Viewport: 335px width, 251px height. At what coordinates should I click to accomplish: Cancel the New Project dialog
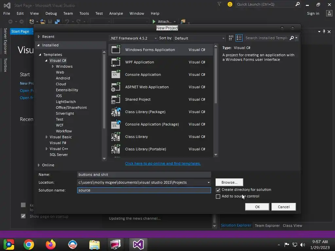[x=284, y=207]
